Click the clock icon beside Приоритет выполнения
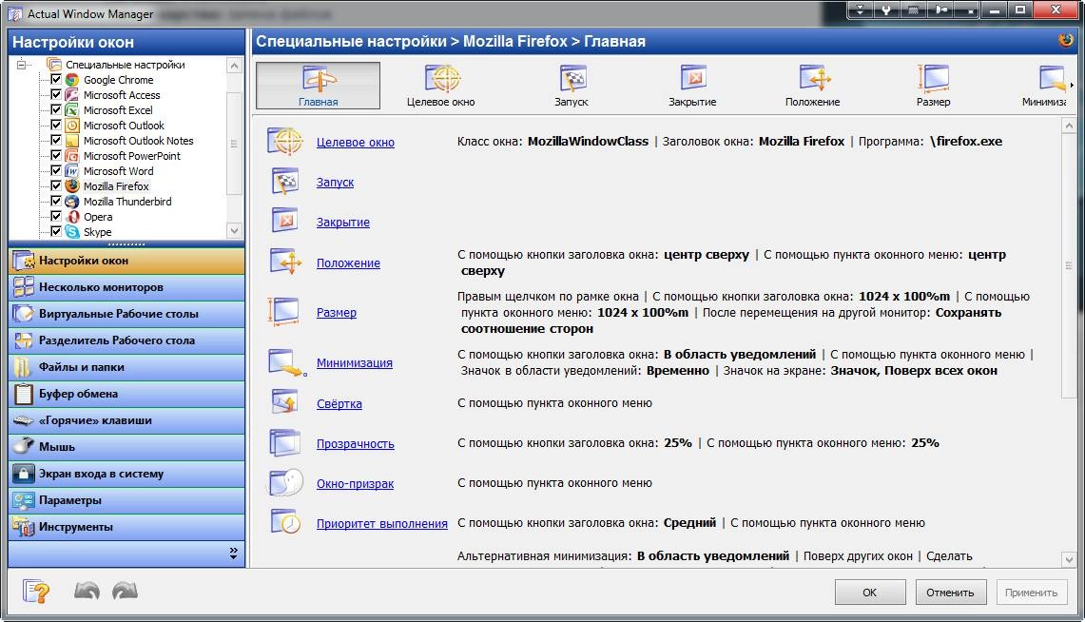Viewport: 1085px width, 622px height. 286,522
